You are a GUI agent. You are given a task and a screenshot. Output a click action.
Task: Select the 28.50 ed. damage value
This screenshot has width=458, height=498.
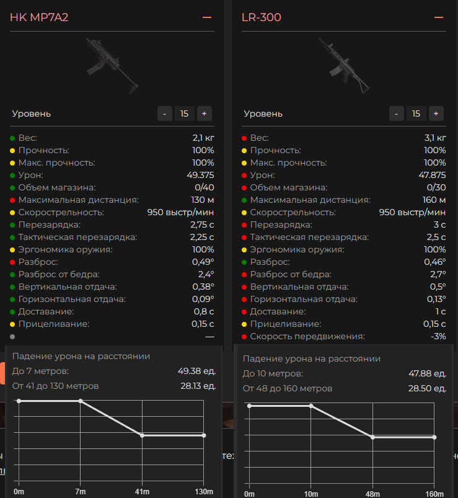pyautogui.click(x=428, y=388)
